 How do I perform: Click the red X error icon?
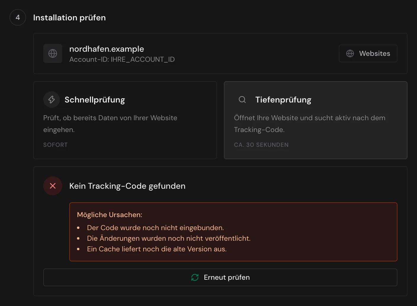53,186
